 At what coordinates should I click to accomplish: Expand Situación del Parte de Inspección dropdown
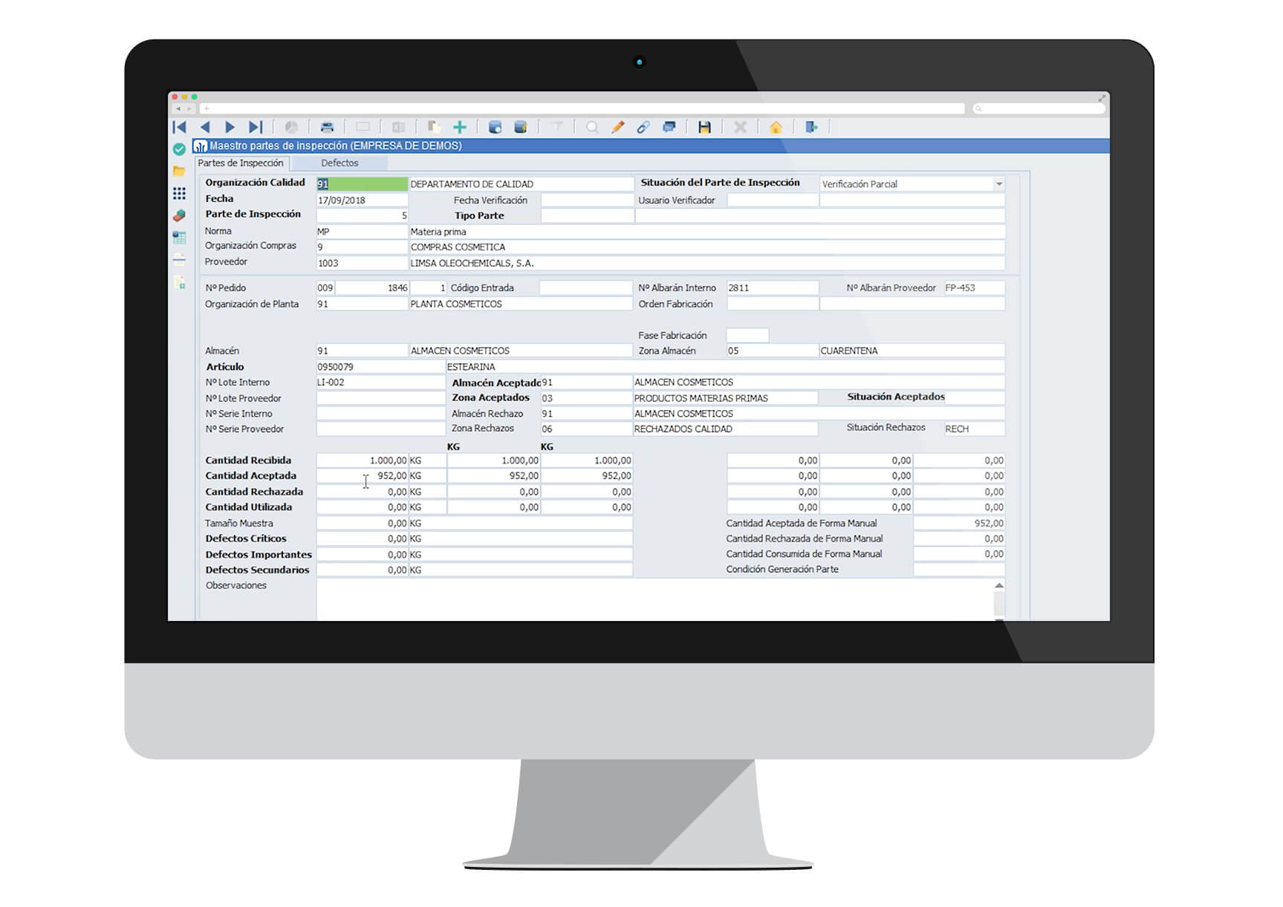[998, 184]
